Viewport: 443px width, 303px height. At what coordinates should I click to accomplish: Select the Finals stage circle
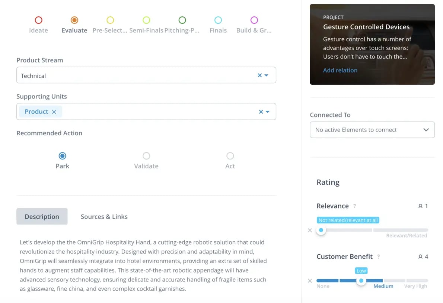[x=218, y=20]
